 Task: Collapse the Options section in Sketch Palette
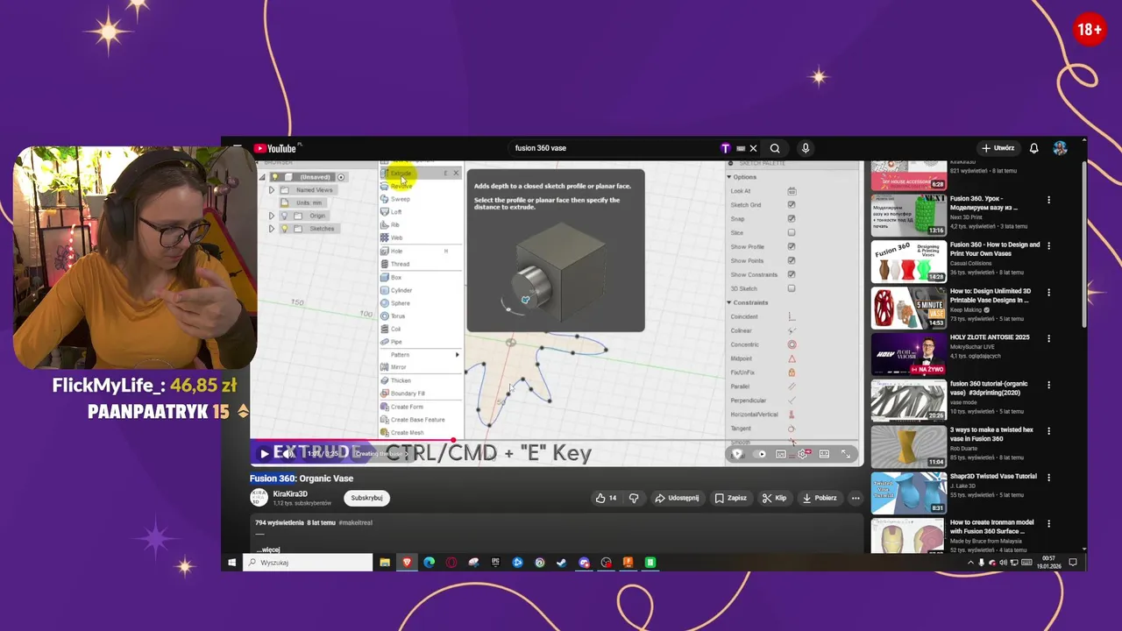pos(728,177)
